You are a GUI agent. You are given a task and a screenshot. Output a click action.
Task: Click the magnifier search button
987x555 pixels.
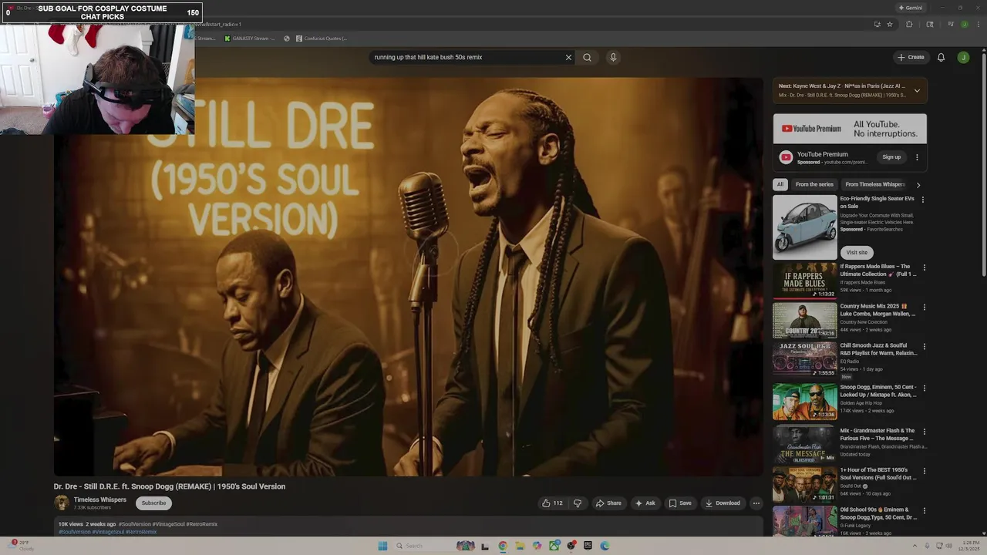[x=587, y=57]
